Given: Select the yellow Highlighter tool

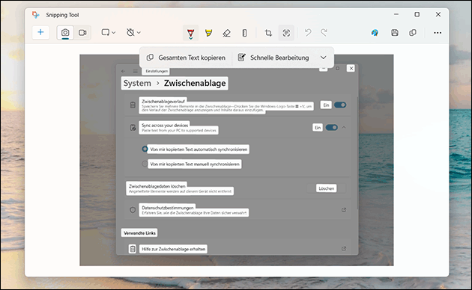Looking at the screenshot, I should tap(208, 33).
